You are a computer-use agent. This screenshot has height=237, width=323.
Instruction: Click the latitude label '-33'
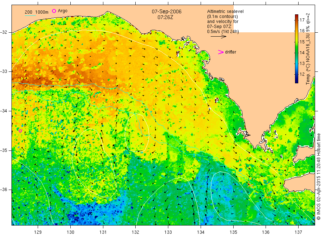(x=4, y=71)
